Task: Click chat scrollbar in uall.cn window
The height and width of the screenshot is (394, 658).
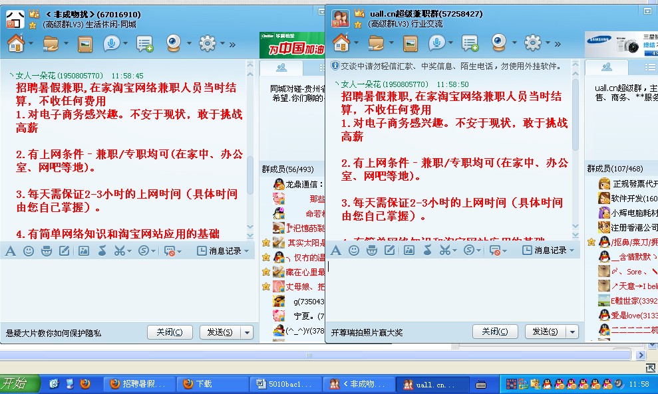Action: pos(575,114)
